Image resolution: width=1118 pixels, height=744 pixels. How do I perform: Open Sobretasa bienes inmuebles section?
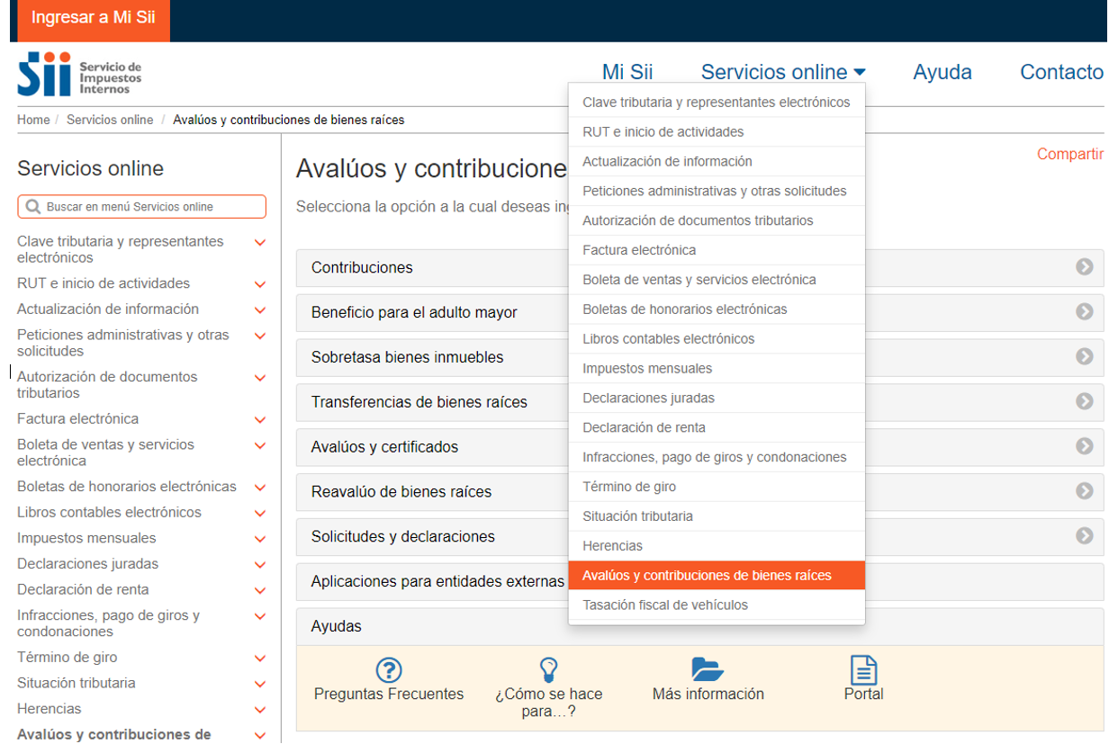[699, 357]
